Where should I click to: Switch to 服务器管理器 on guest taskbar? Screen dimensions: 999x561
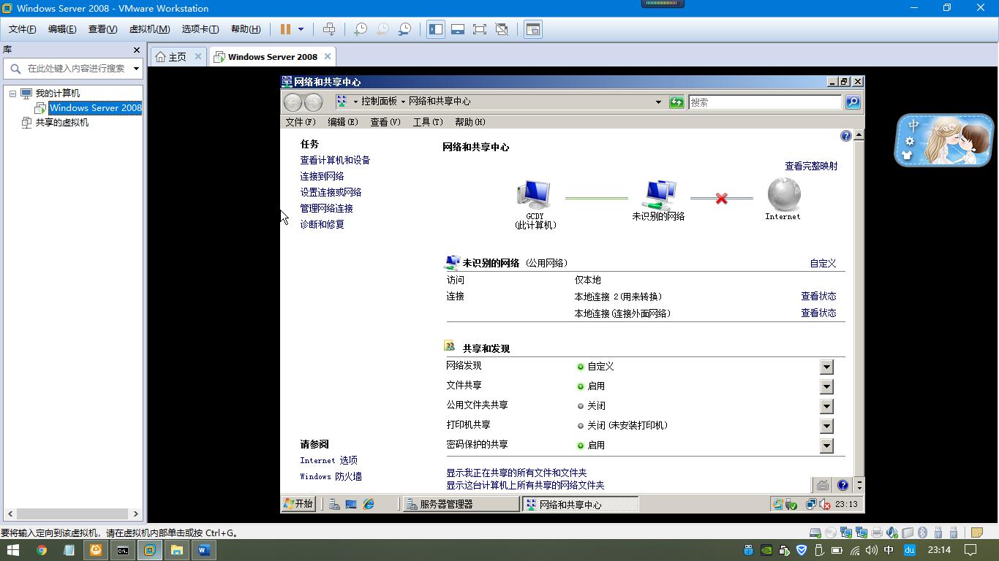[461, 504]
